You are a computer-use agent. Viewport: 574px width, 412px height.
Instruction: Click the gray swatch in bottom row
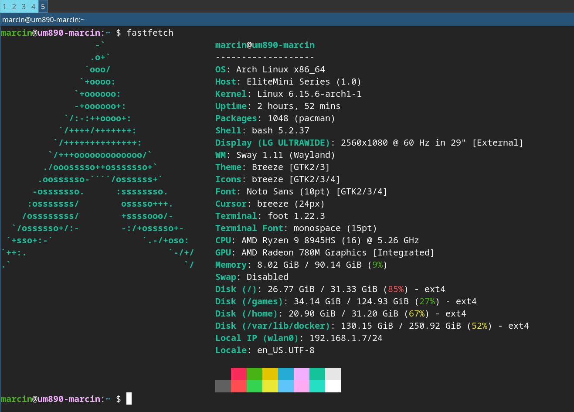click(x=223, y=386)
